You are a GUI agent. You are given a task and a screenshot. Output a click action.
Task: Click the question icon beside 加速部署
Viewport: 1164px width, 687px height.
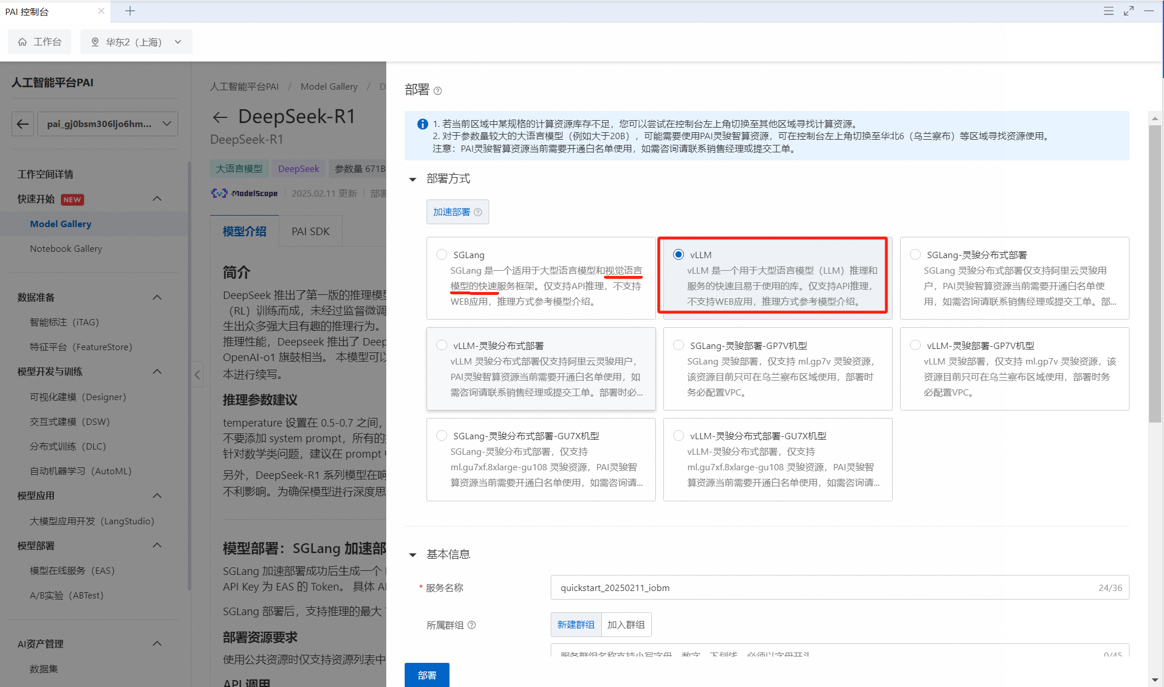[x=478, y=212]
